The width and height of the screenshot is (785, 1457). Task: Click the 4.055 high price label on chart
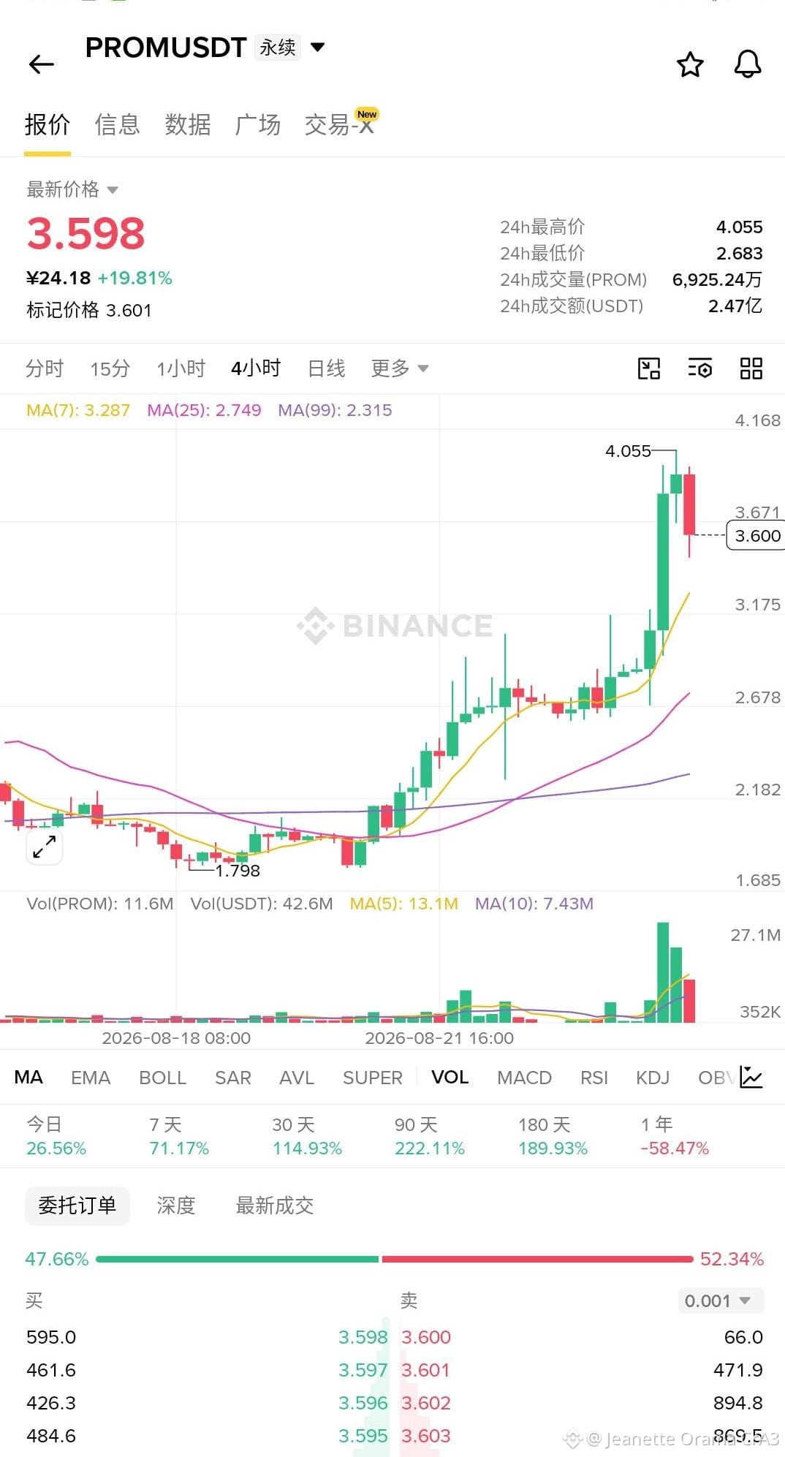(x=628, y=451)
